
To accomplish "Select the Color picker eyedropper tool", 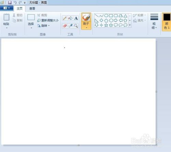I will [x=70, y=26].
